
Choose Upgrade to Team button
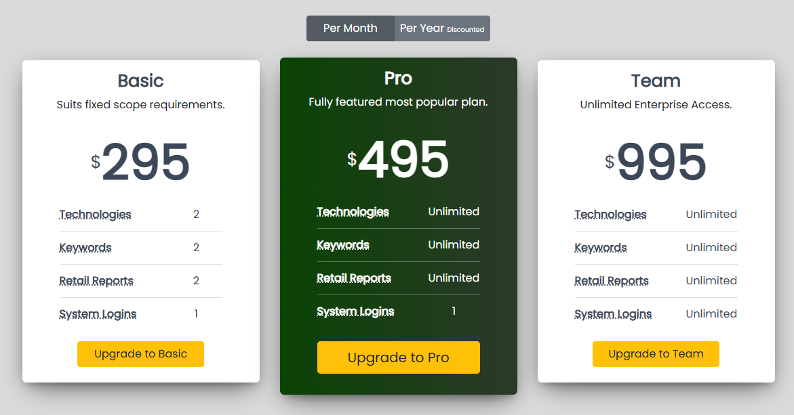coord(656,354)
